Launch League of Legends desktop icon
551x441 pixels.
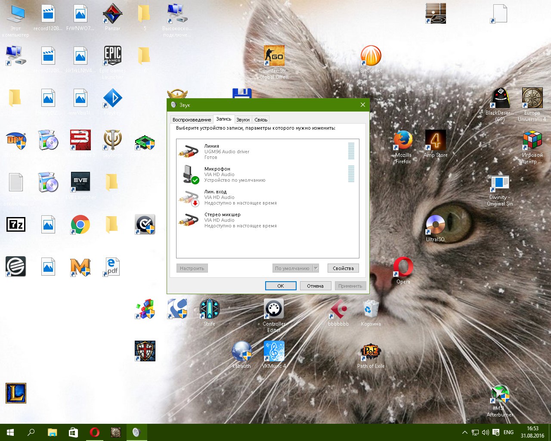pyautogui.click(x=16, y=393)
